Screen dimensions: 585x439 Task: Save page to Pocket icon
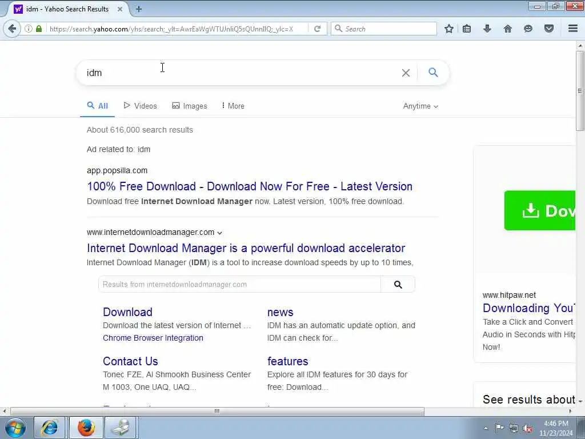[549, 29]
